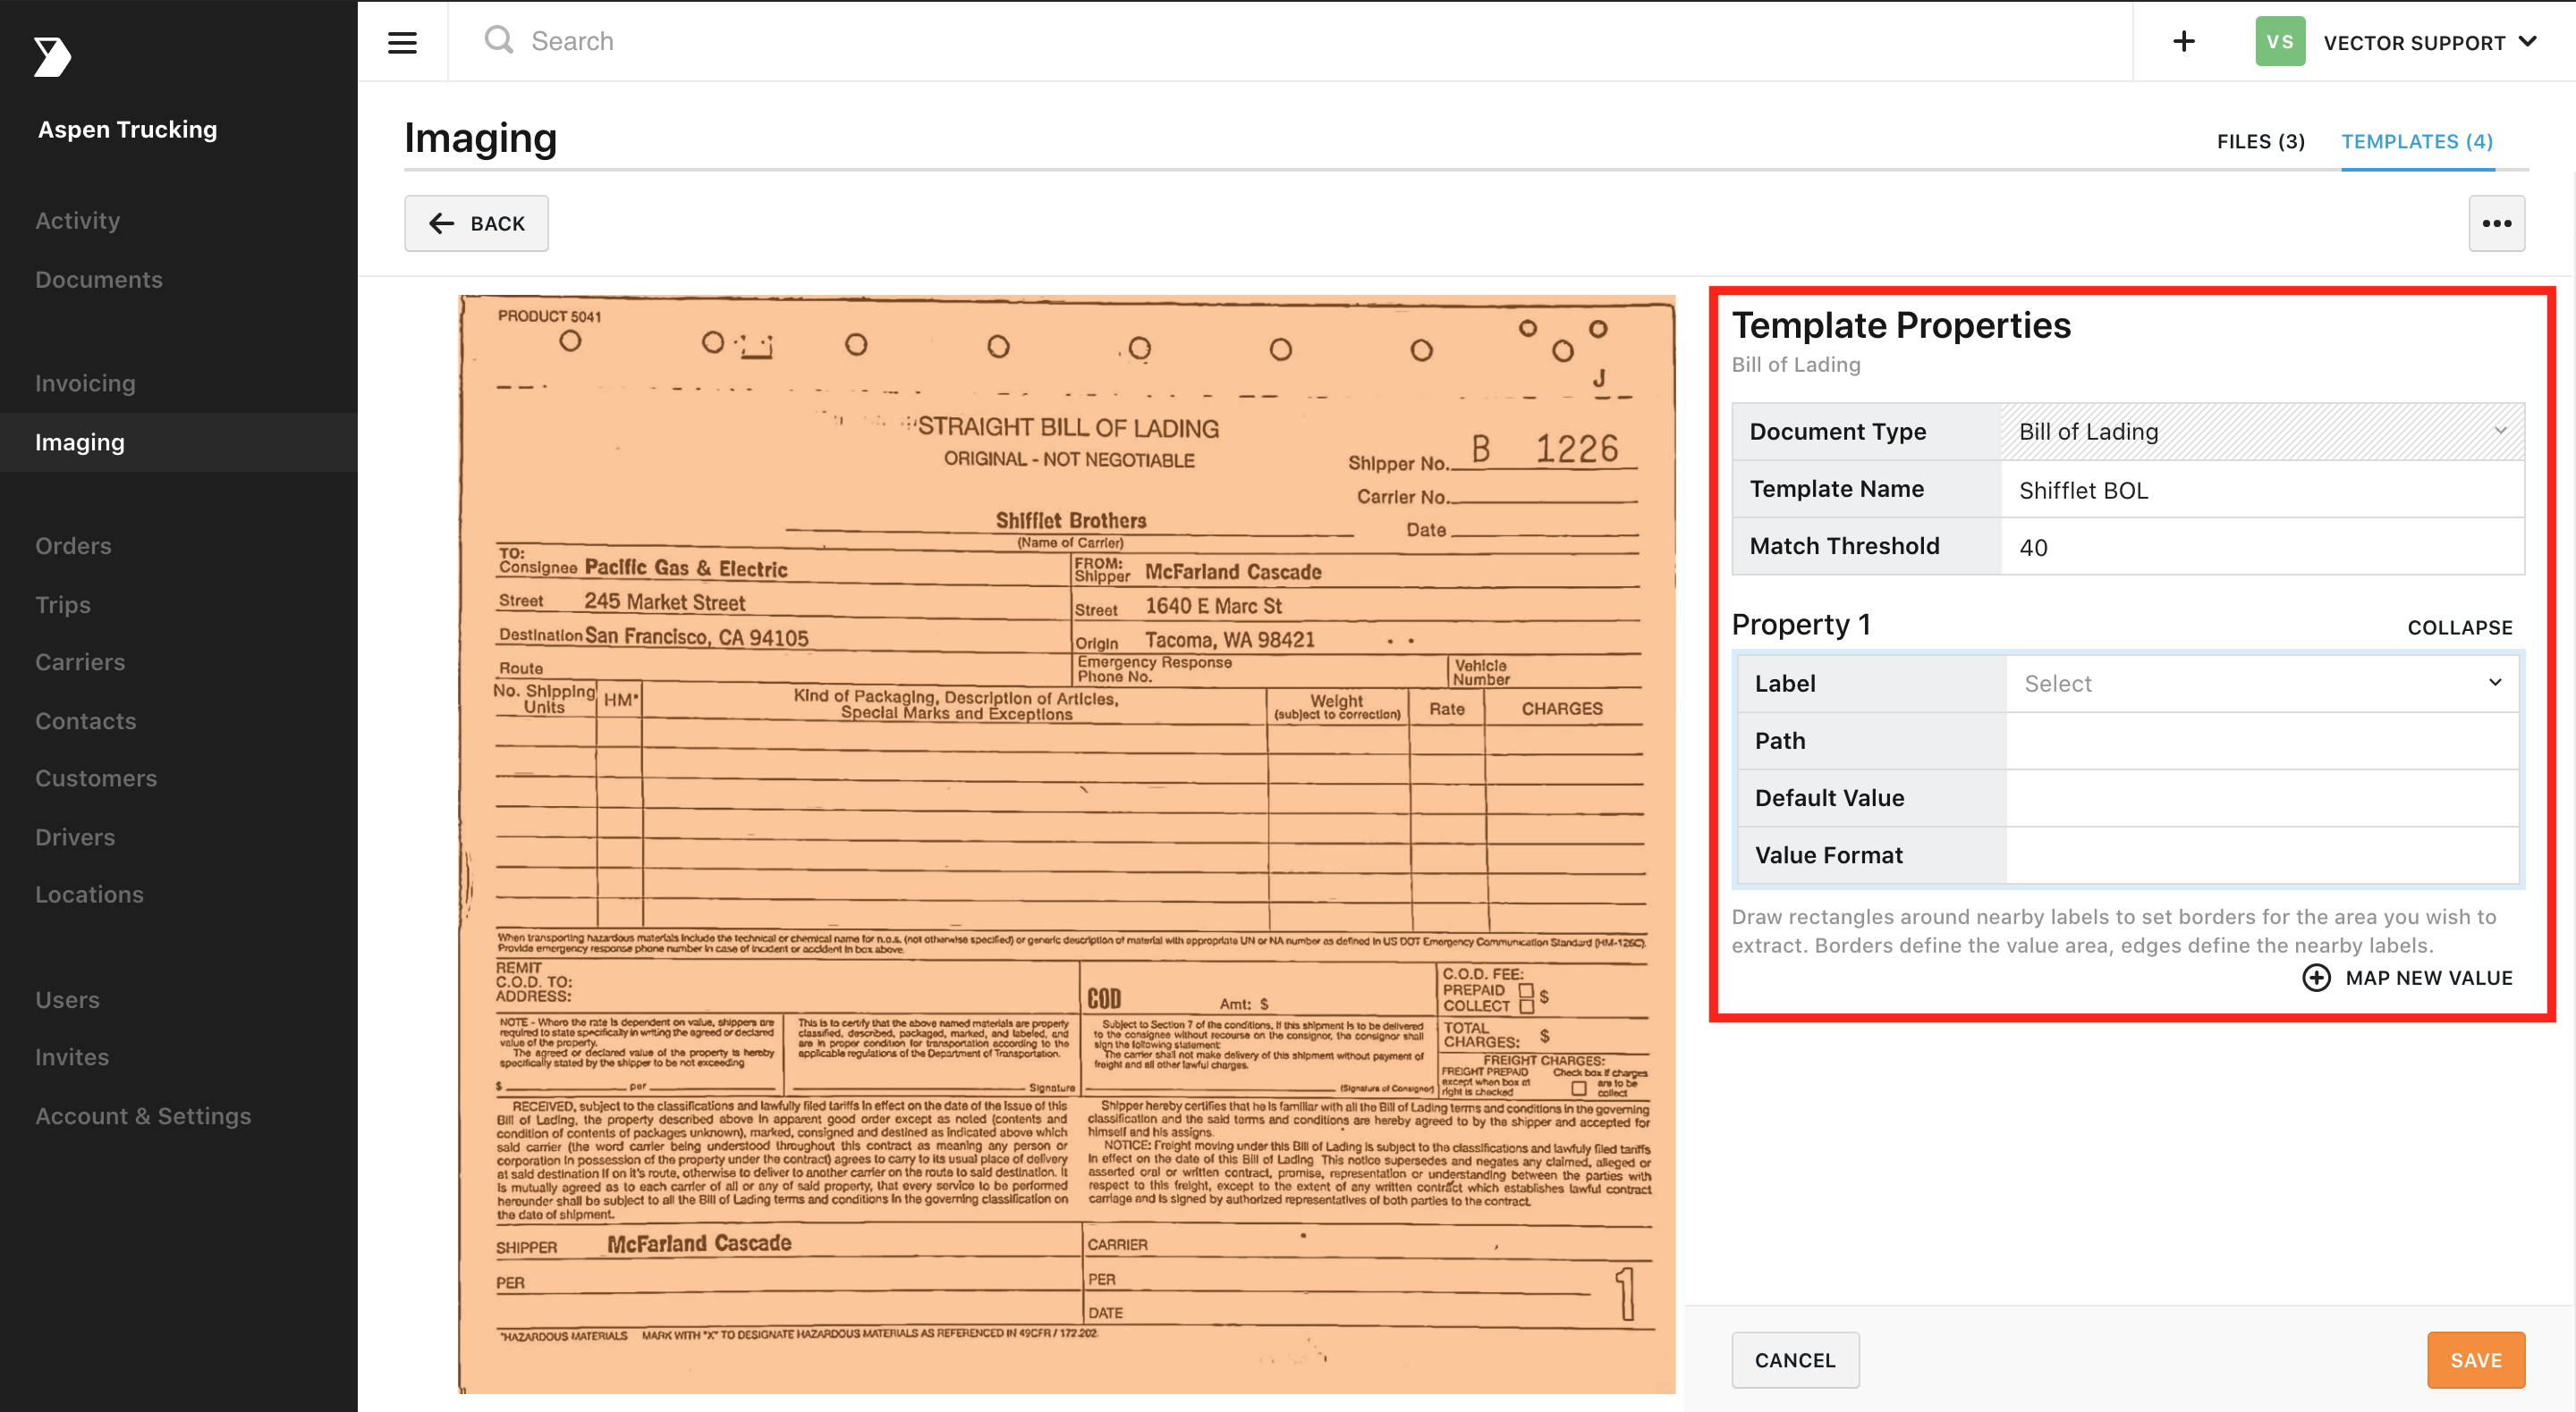The image size is (2576, 1412).
Task: Collapse Property 1 section
Action: [x=2459, y=627]
